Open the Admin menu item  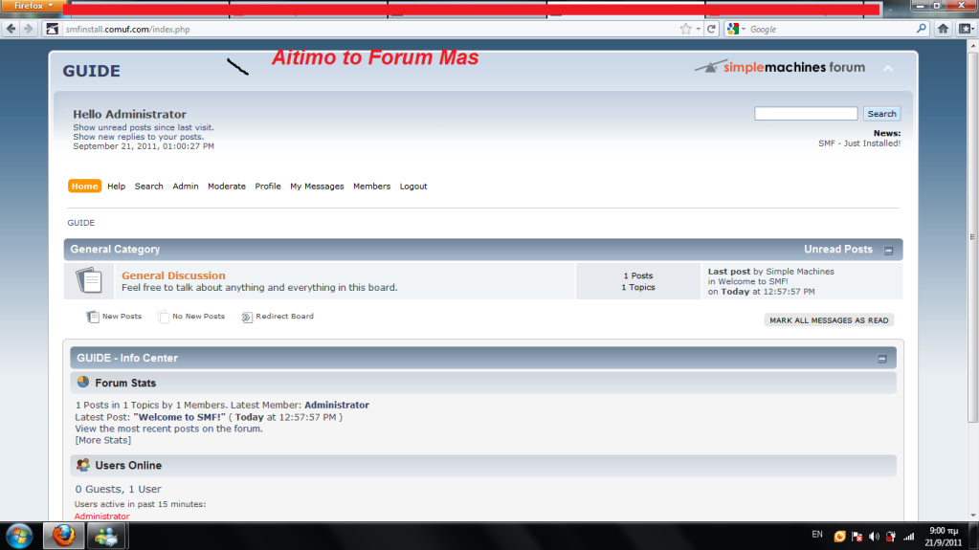tap(186, 187)
